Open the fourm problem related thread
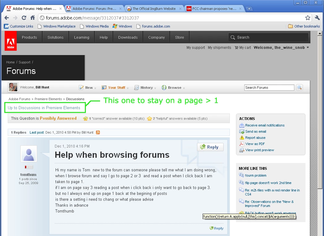 (x=256, y=175)
